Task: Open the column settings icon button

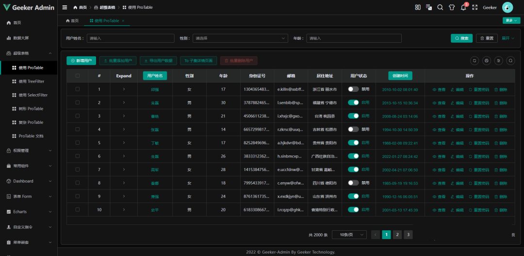Action: 498,61
